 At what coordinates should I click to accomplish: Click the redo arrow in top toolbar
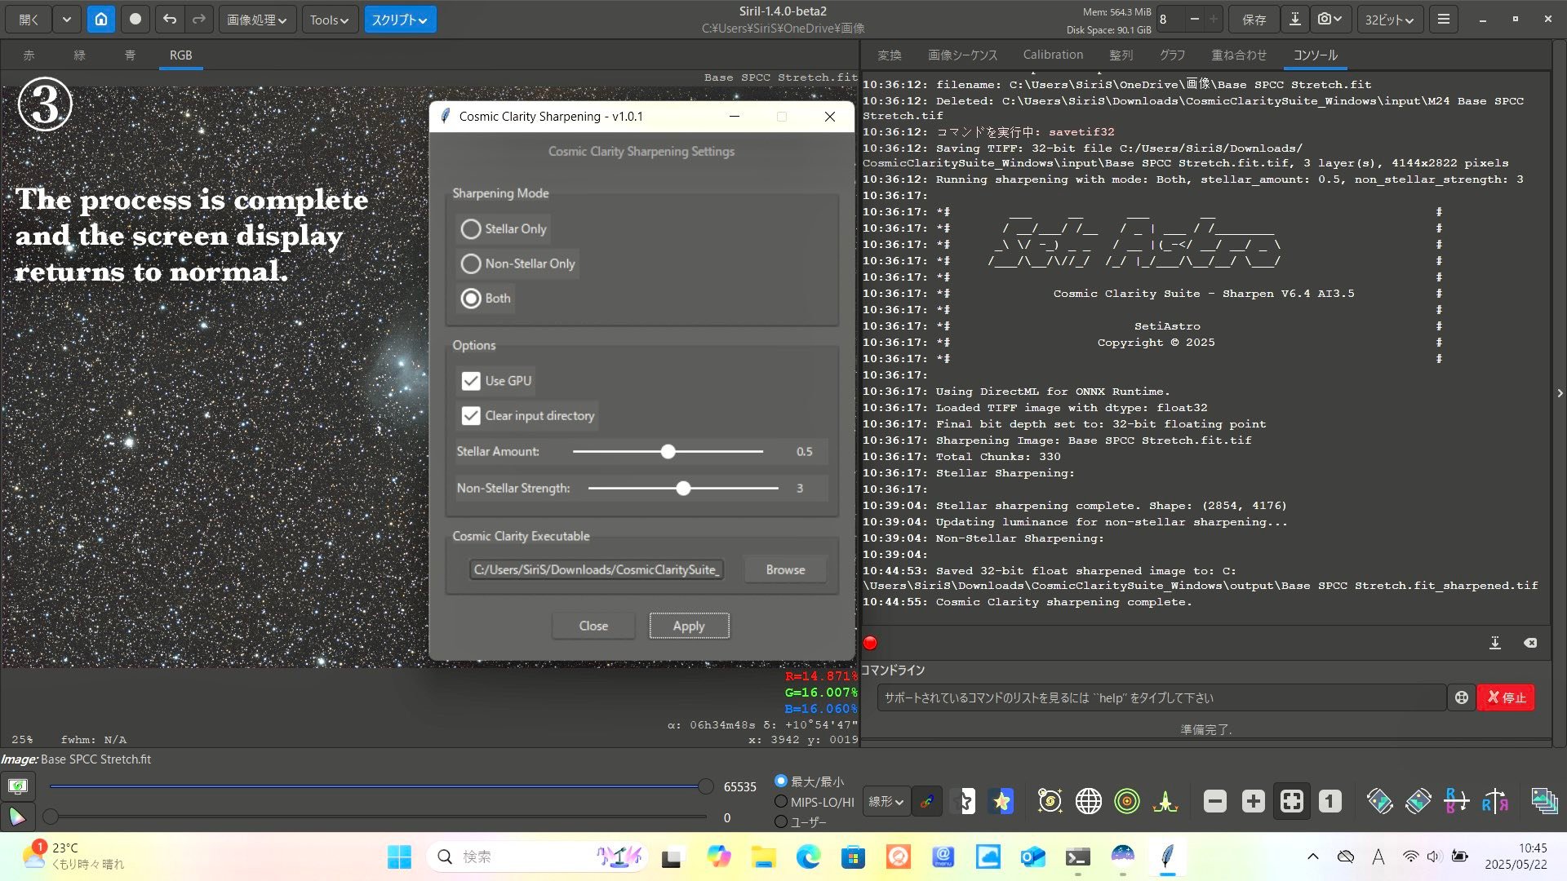tap(198, 20)
